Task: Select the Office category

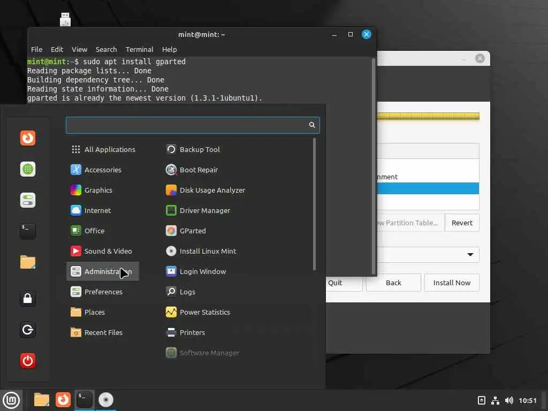Action: (x=103, y=231)
